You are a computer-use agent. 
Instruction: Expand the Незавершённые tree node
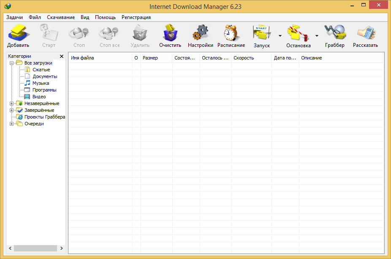pyautogui.click(x=11, y=103)
